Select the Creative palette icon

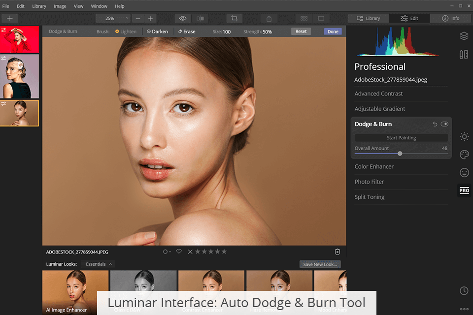click(464, 155)
